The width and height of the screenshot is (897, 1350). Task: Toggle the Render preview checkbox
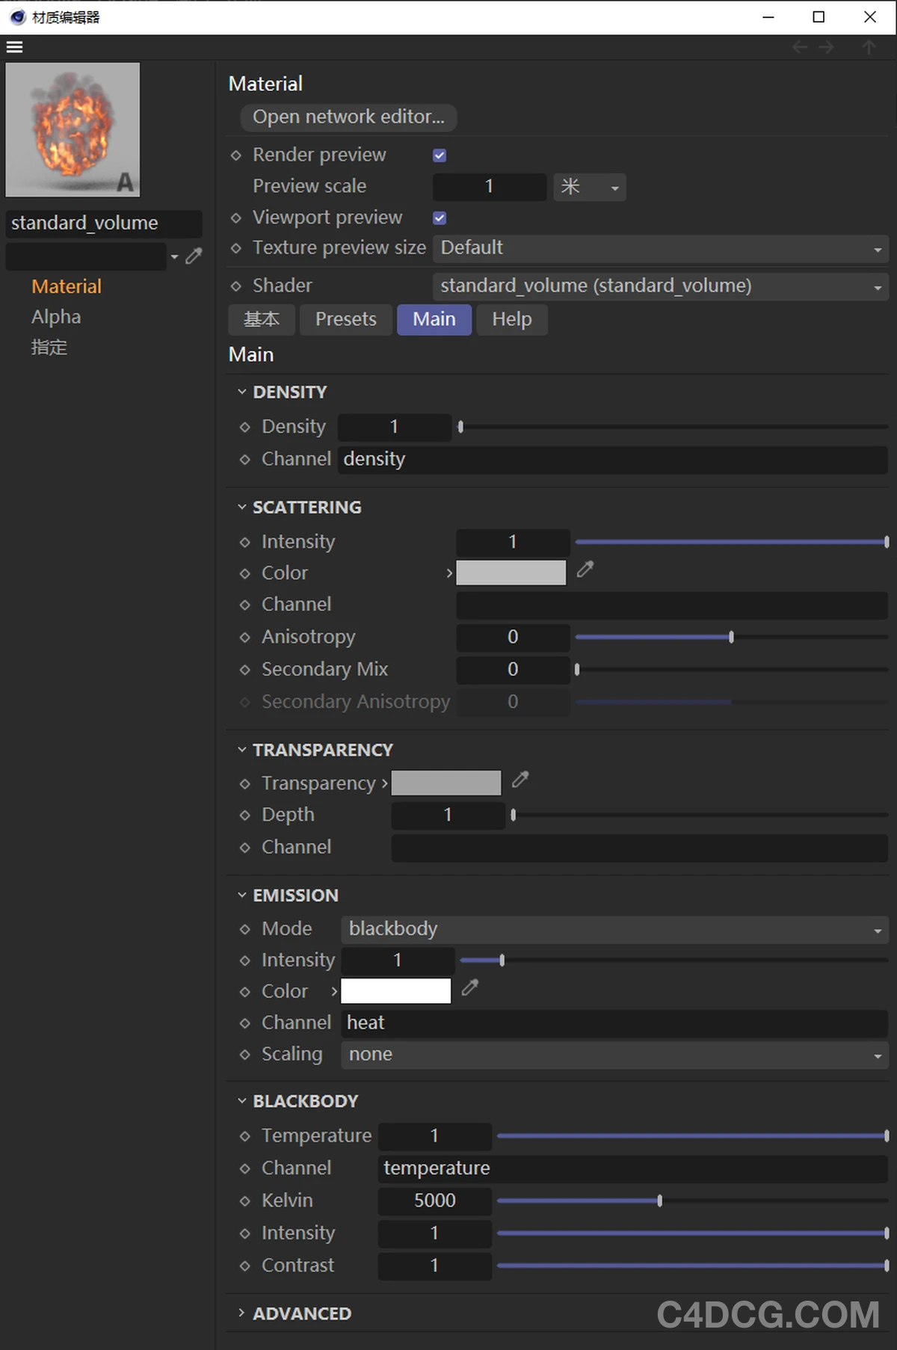440,155
